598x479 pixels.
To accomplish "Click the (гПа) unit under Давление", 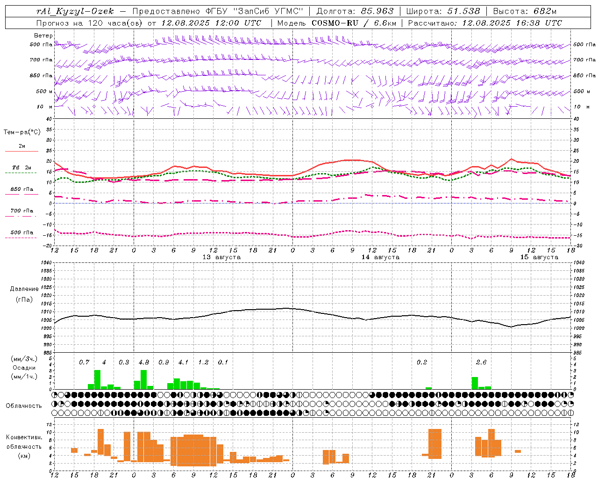I will (x=24, y=300).
